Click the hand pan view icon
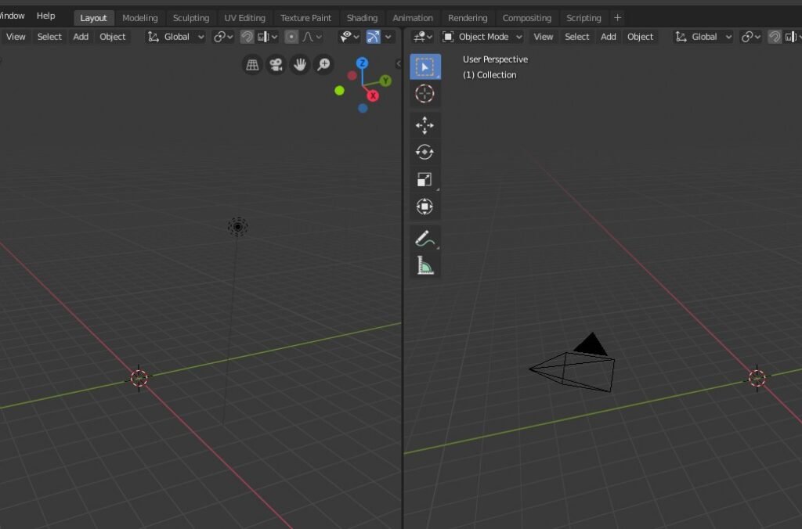 point(300,65)
